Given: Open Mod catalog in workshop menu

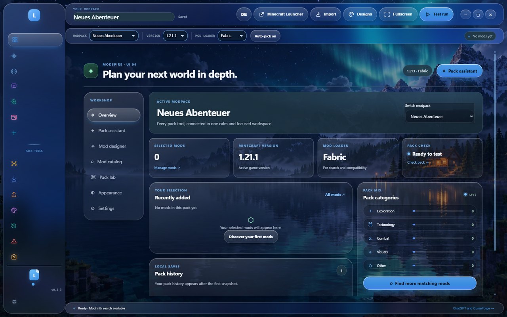Looking at the screenshot, I should coord(114,162).
